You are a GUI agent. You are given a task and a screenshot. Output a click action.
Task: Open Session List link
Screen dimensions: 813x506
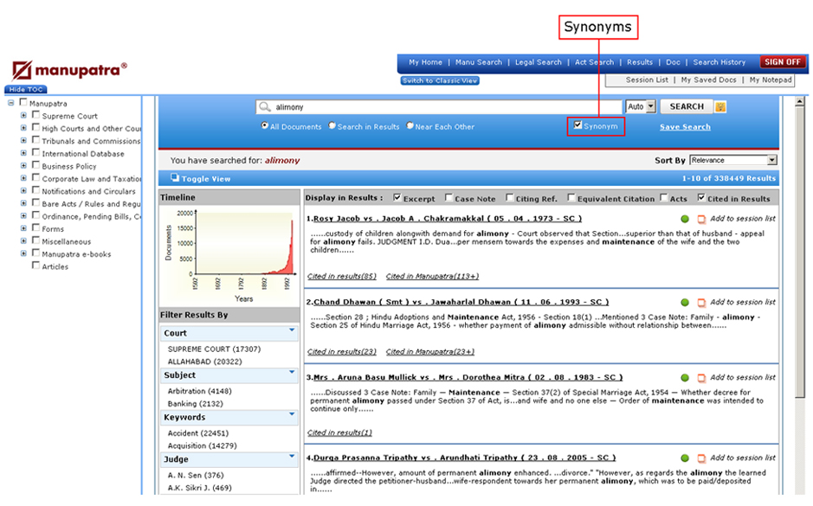point(647,80)
